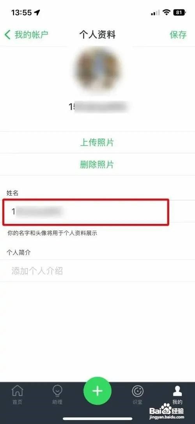Viewport: 195px width, 424px height.
Task: Tap the back chevron beside 我的帐户
Action: 7,34
